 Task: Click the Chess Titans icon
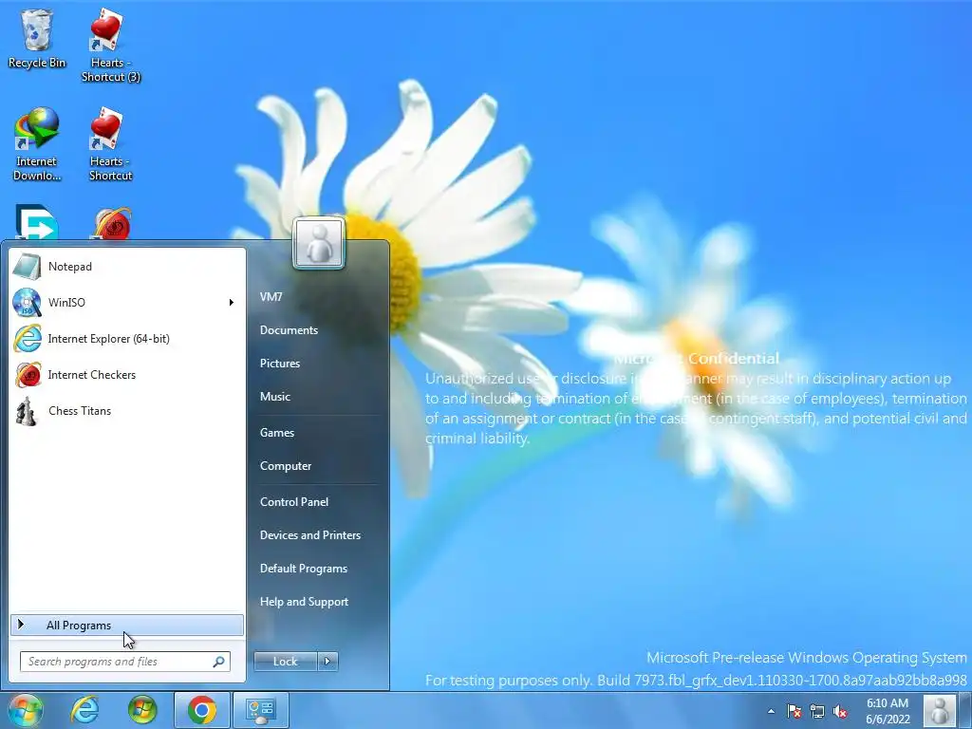[27, 410]
